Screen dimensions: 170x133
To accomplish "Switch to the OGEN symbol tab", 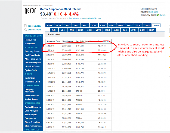I will coord(143,30).
